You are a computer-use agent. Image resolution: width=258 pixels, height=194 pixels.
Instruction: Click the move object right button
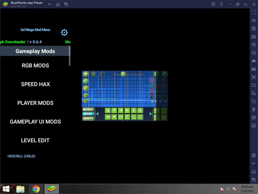coord(127,111)
